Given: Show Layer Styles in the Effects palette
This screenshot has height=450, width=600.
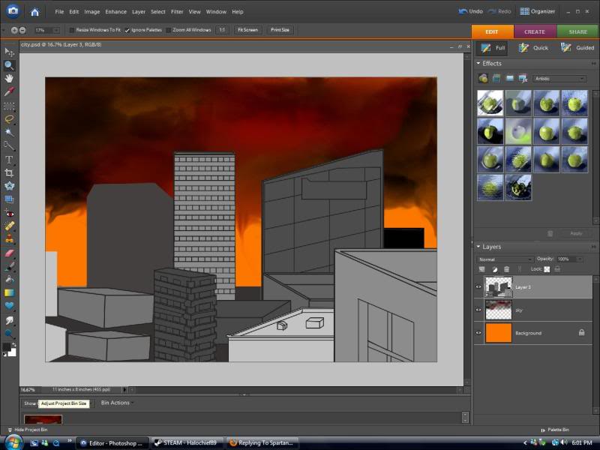Looking at the screenshot, I should (496, 79).
